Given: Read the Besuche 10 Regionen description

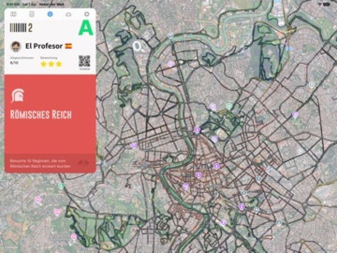Looking at the screenshot, I should [x=40, y=163].
